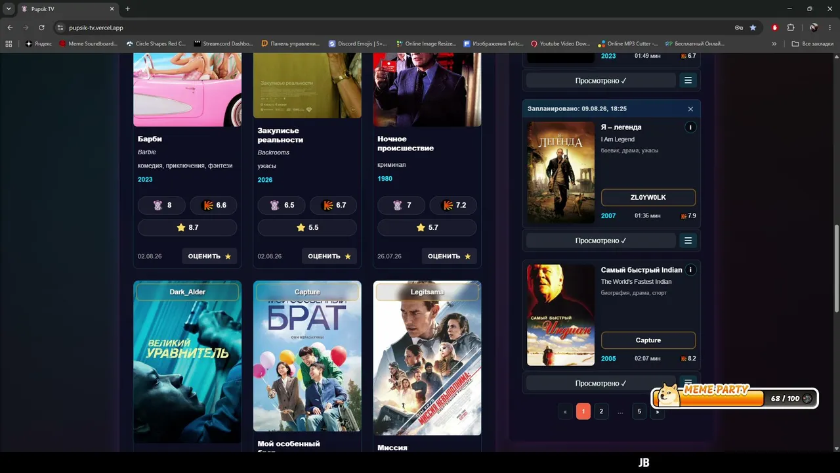This screenshot has height=473, width=840.
Task: Open the Панель управления bookmark
Action: point(290,44)
